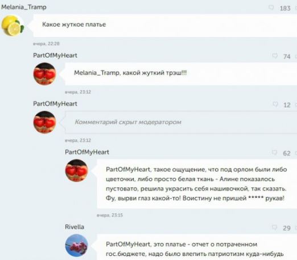Viewport: 297px width, 260px height.
Task: Click the 'вчера, 22:28' timestamp
Action: (x=46, y=44)
